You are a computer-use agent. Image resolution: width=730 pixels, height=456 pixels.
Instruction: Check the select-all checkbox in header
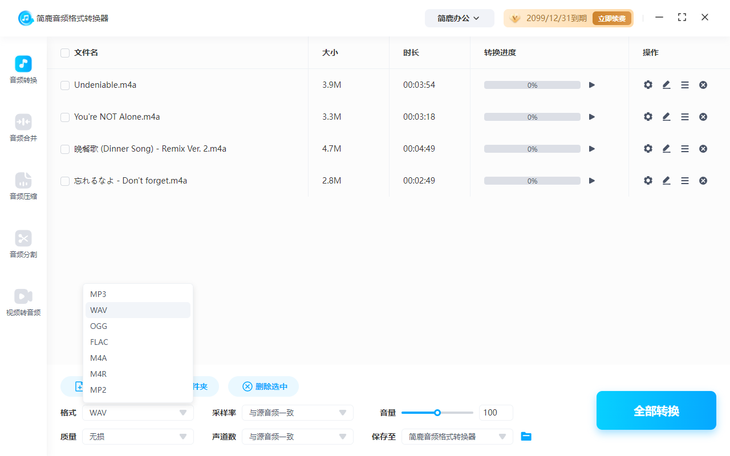click(x=64, y=52)
